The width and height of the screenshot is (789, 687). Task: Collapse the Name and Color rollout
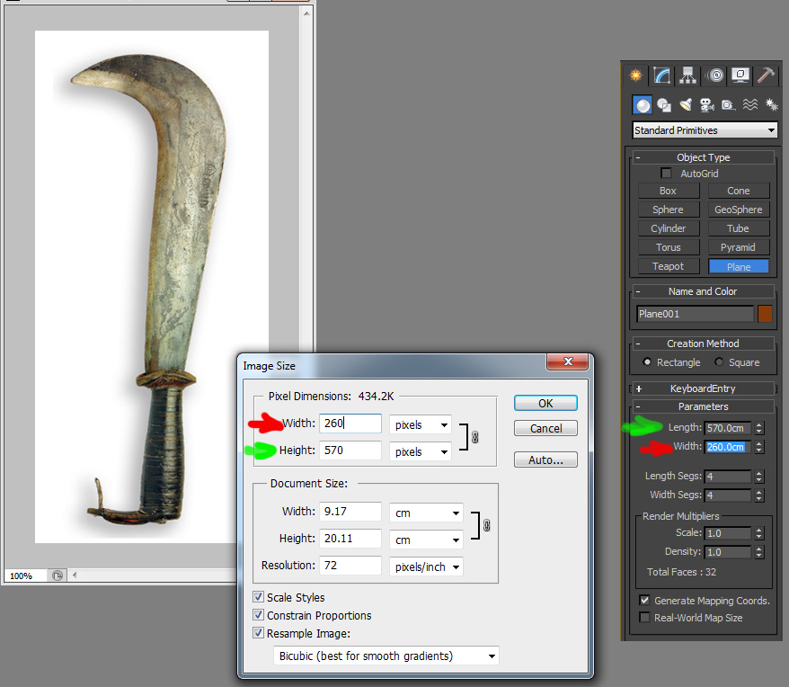pos(703,291)
